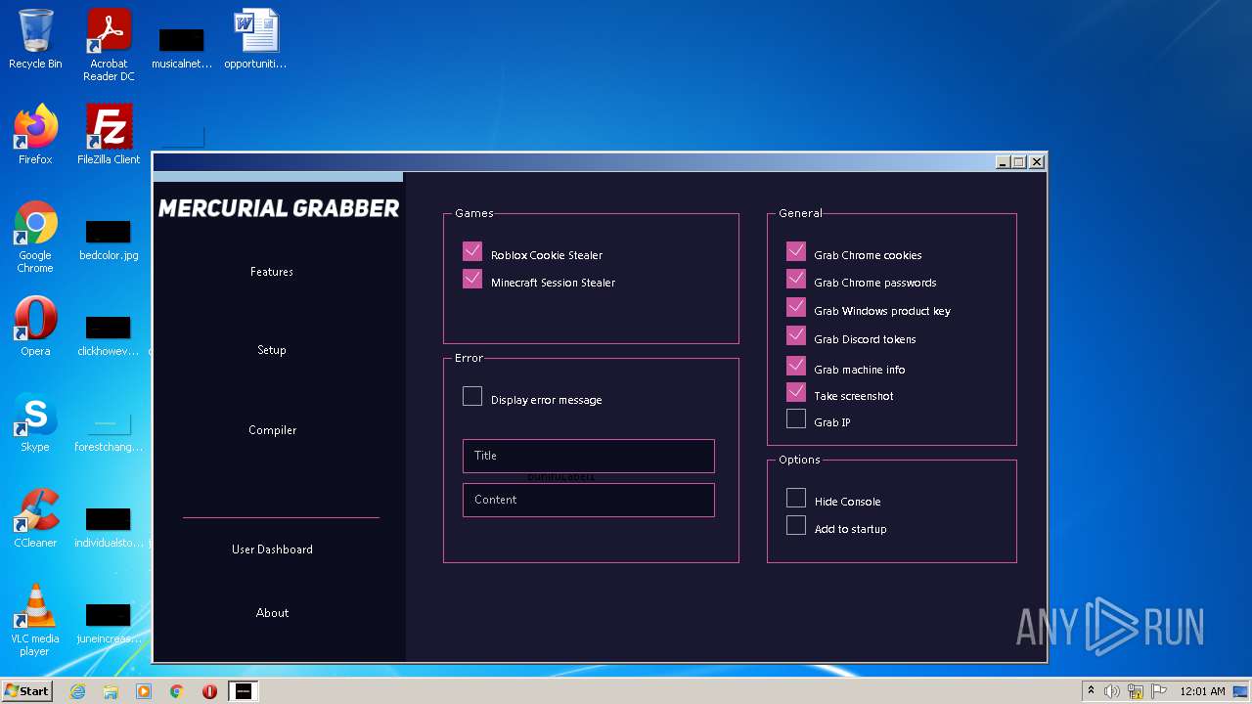Select the juneincreas... desktop file
Screen dimensions: 1252x704
point(109,623)
